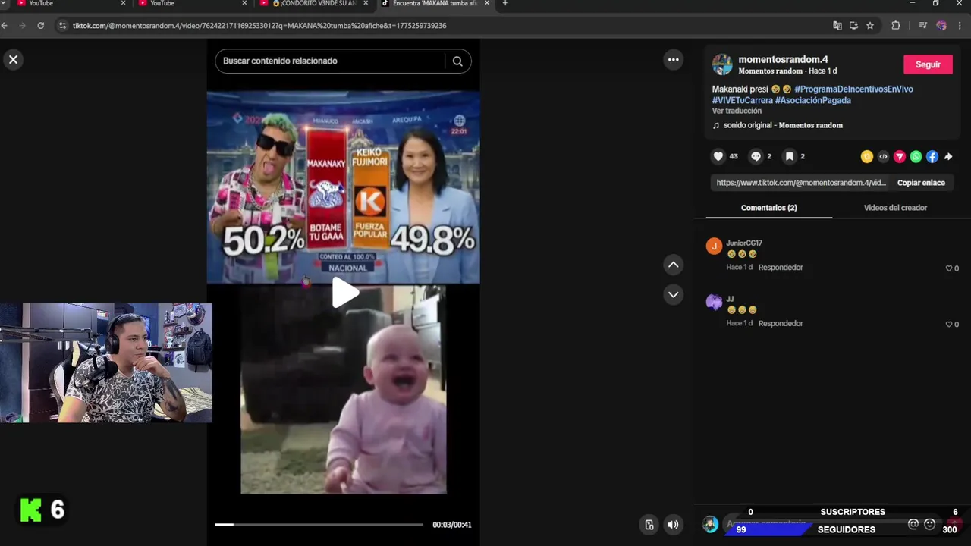Go to next video with down arrow
Screen dimensions: 971x546
click(x=673, y=295)
